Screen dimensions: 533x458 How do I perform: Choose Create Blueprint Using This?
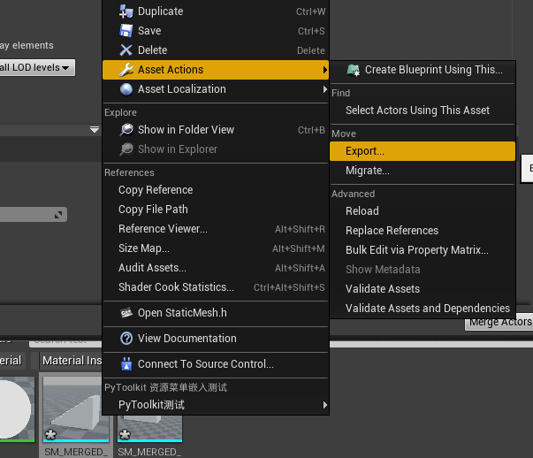423,70
